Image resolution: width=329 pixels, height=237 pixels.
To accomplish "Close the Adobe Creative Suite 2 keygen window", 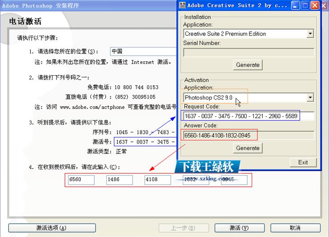I will pos(315,5).
